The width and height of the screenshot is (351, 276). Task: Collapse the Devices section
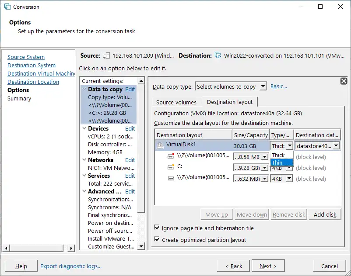pos(84,128)
